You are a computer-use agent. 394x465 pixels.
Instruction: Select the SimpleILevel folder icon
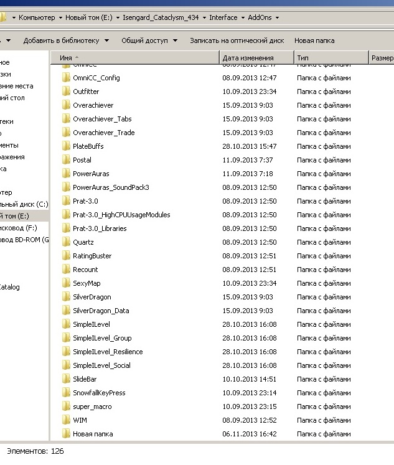coord(66,324)
